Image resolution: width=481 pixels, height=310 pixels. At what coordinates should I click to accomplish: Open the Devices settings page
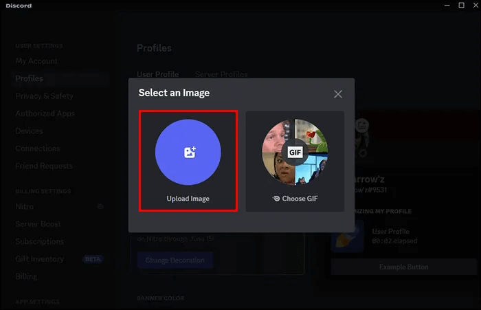(x=29, y=131)
